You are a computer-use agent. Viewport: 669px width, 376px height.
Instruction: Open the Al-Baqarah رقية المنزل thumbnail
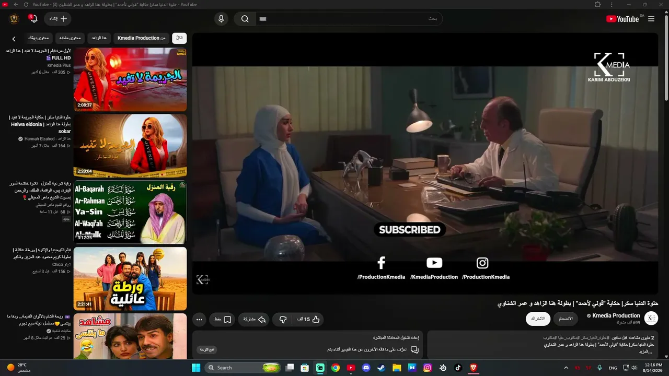pos(130,212)
